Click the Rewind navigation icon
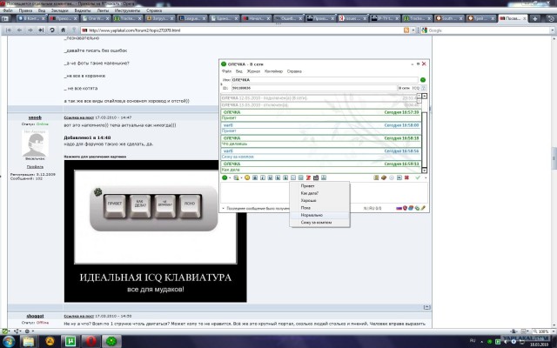Image resolution: width=557 pixels, height=348 pixels. tap(9, 30)
